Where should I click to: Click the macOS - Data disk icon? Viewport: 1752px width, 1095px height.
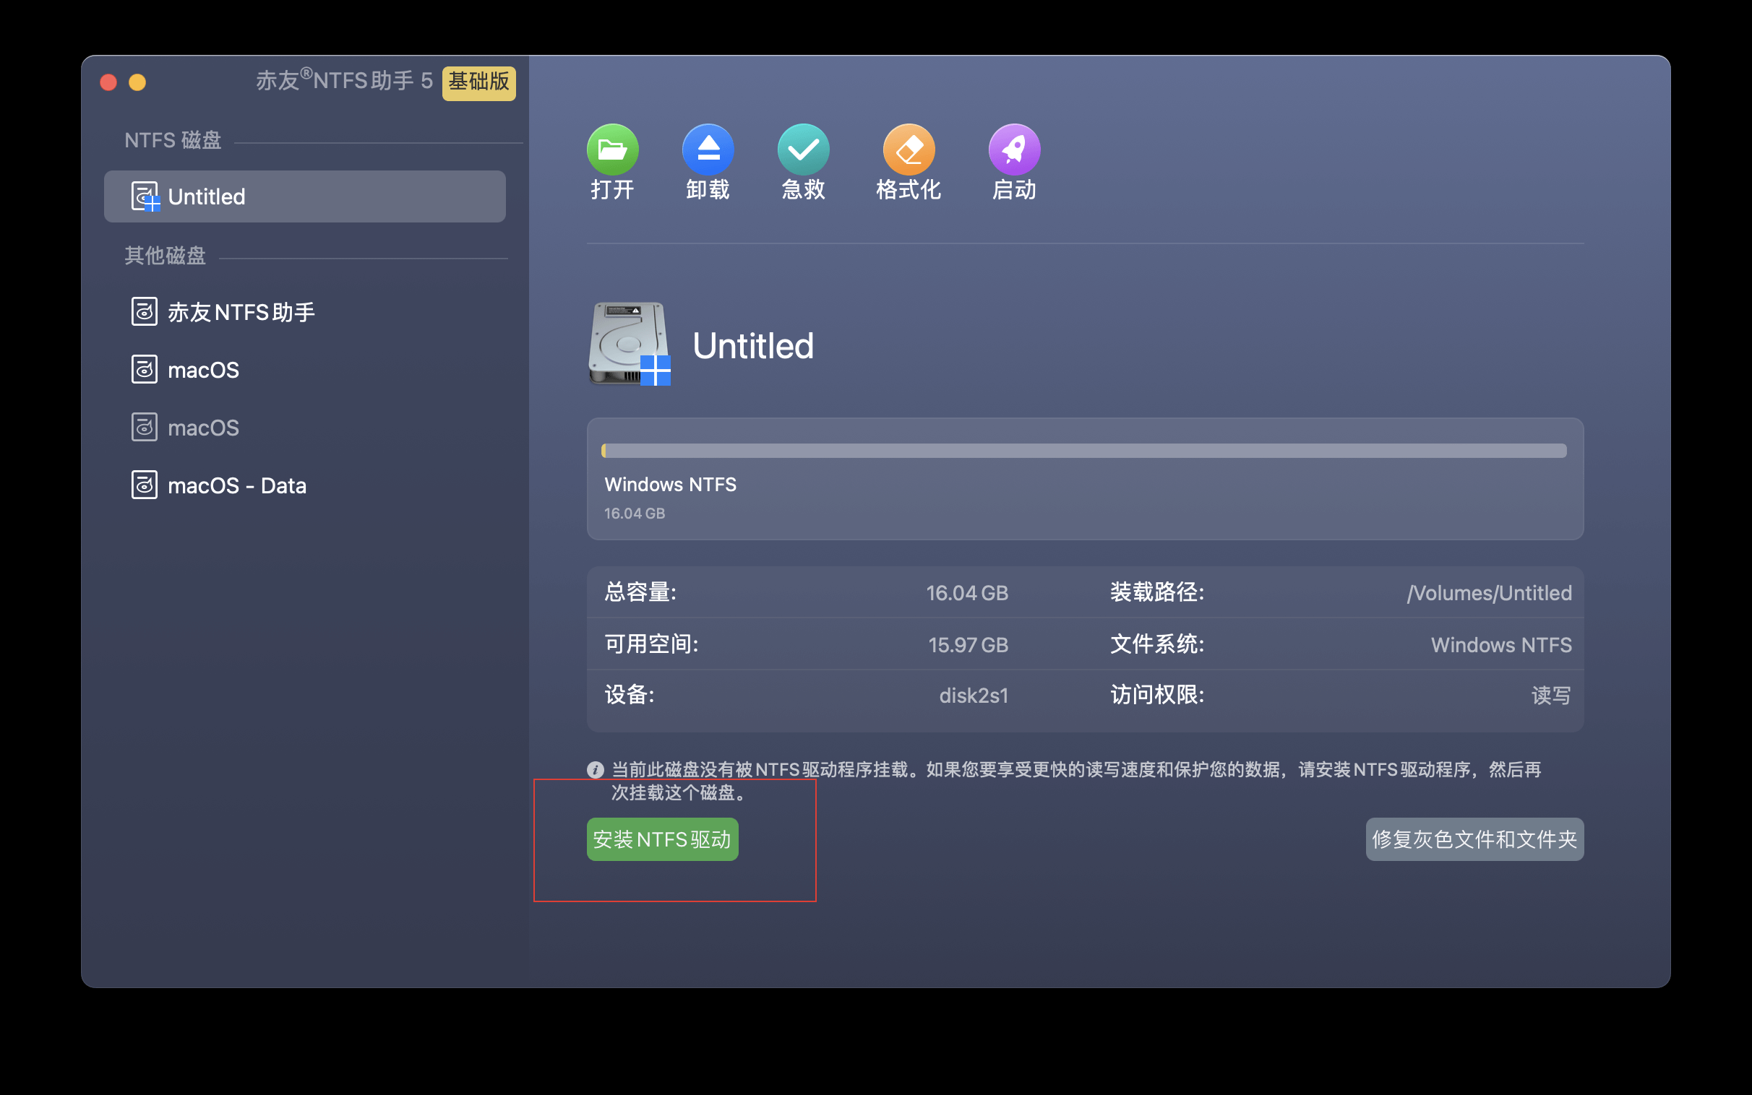(144, 485)
